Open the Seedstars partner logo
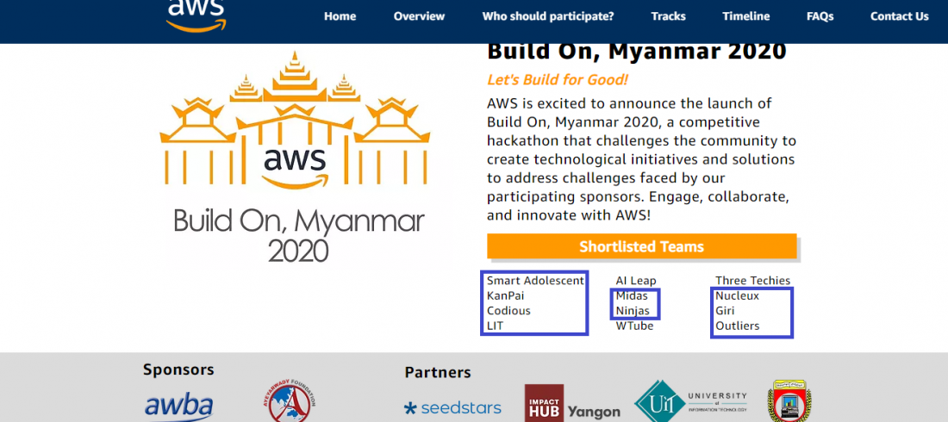This screenshot has width=948, height=422. pyautogui.click(x=452, y=408)
